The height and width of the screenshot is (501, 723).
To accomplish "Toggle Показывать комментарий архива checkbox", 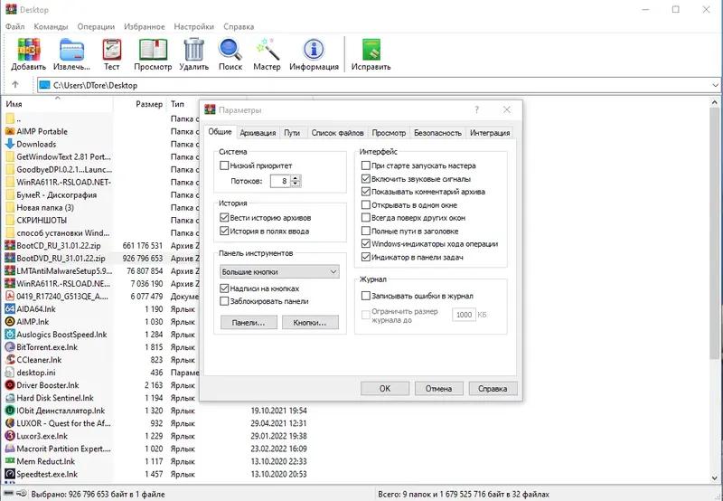I will pyautogui.click(x=366, y=192).
